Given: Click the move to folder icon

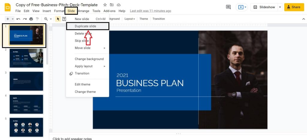Looking at the screenshot, I should pyautogui.click(x=112, y=5).
